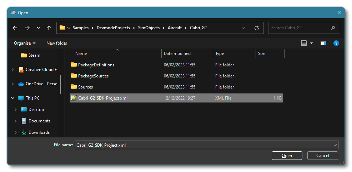Click the Refresh button in address bar
Image resolution: width=352 pixels, height=172 pixels.
[x=256, y=28]
